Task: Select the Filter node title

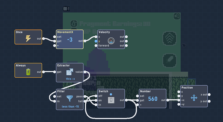Action: (x=61, y=91)
